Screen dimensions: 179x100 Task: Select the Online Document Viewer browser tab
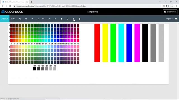click(15, 2)
